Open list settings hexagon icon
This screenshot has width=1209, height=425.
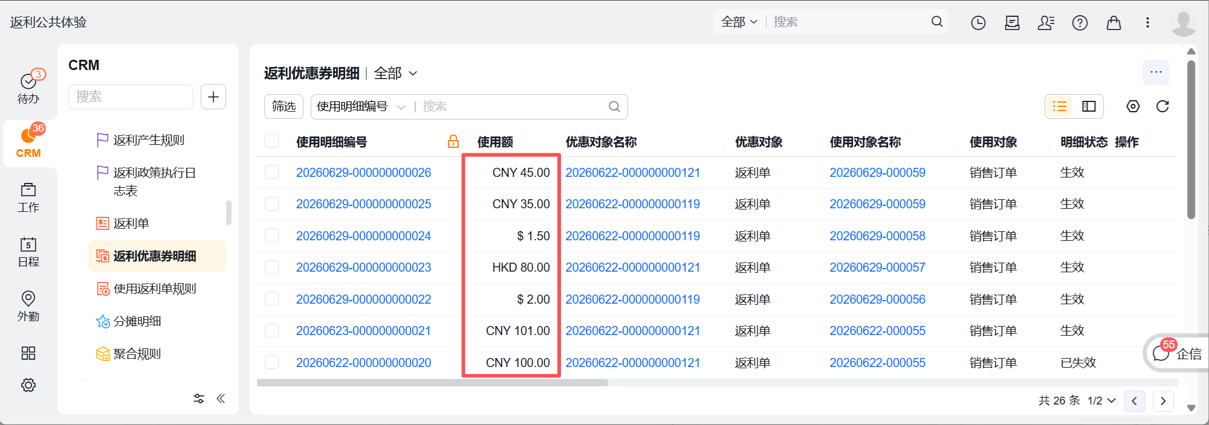point(1133,106)
